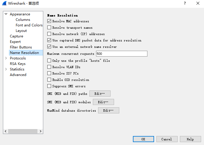This screenshot has width=204, height=145.
Task: Enable Resolve transport names
Action: point(49,28)
